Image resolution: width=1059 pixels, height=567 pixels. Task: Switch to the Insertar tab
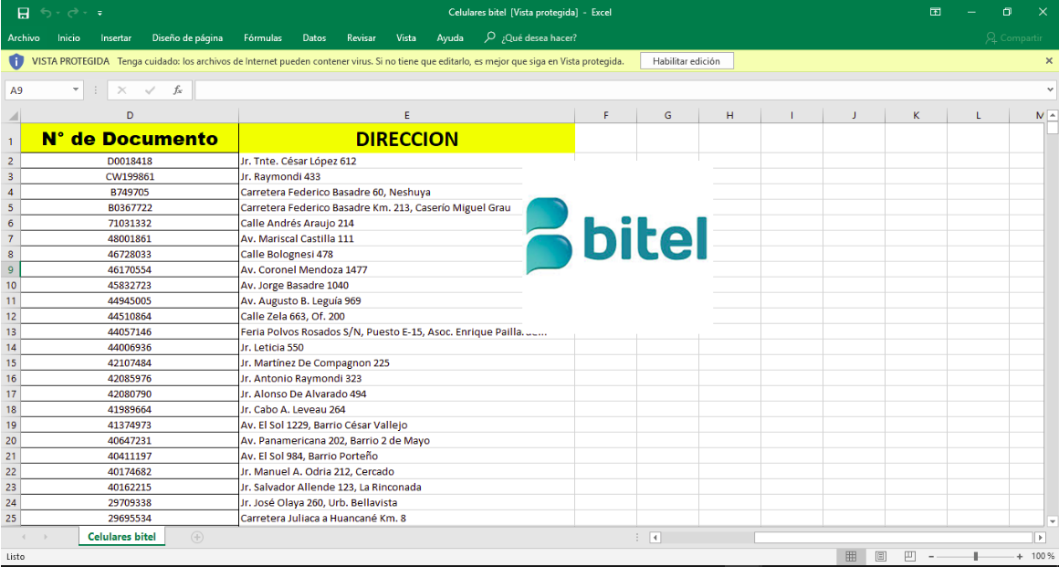pyautogui.click(x=116, y=37)
